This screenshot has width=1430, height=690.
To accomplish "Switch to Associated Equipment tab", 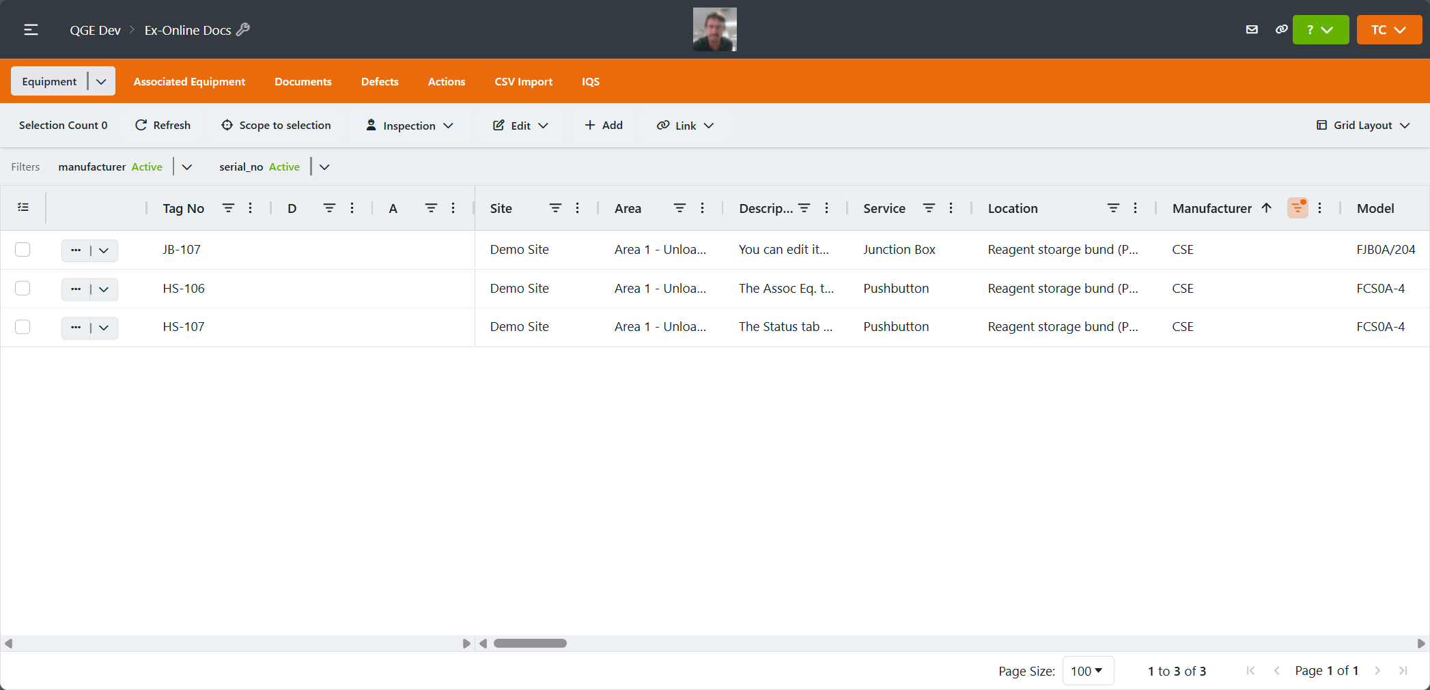I will coord(189,81).
